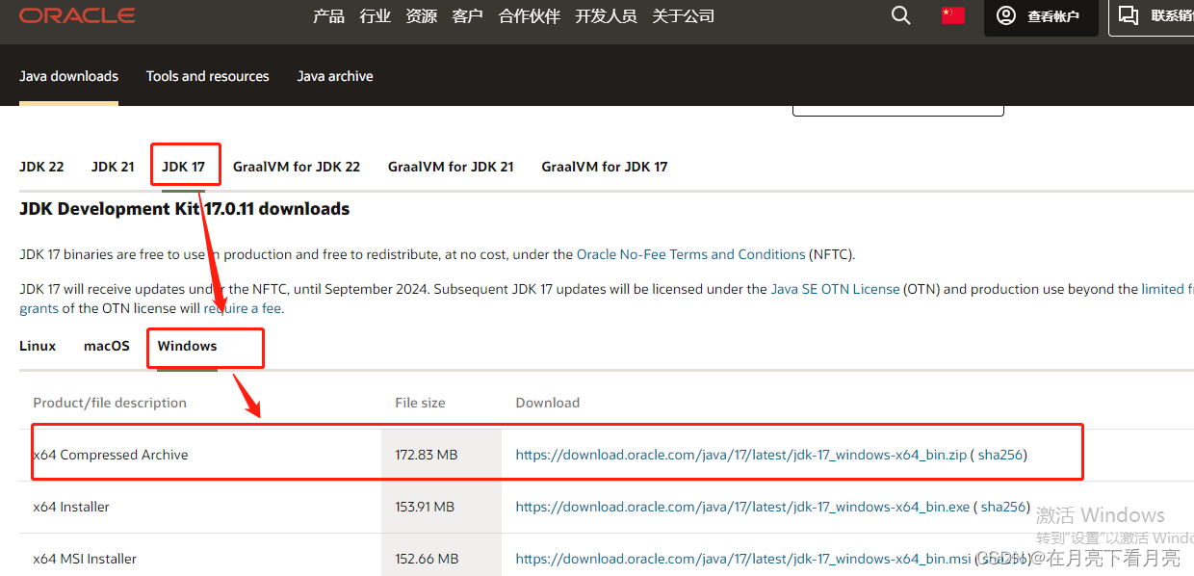Screen dimensions: 1194x576
Task: Click JDK Development Kit 17.0.11 downloads heading
Action: click(x=185, y=209)
